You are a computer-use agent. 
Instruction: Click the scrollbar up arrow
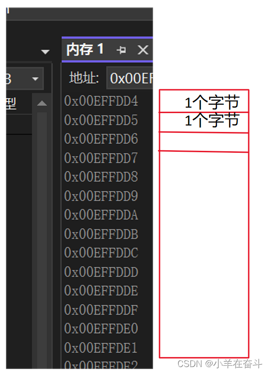[x=42, y=103]
